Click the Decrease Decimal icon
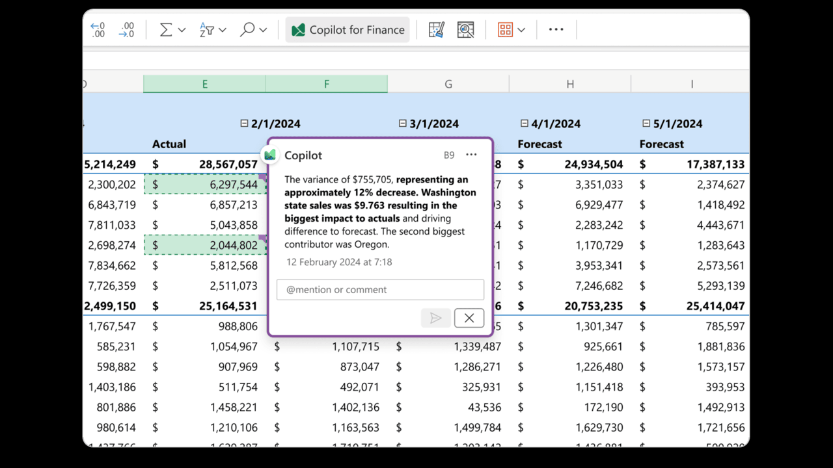Screen dimensions: 833x468 [126, 30]
